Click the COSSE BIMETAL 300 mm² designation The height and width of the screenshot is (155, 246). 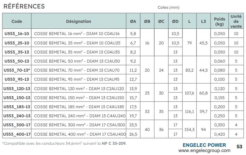point(80,125)
